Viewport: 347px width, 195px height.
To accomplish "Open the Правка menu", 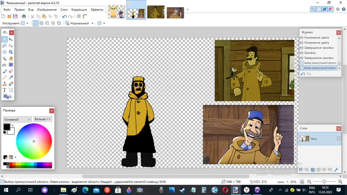I will 20,10.
